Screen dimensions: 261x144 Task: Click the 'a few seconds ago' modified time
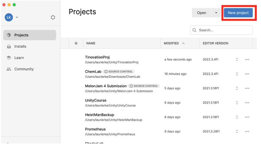tap(178, 59)
